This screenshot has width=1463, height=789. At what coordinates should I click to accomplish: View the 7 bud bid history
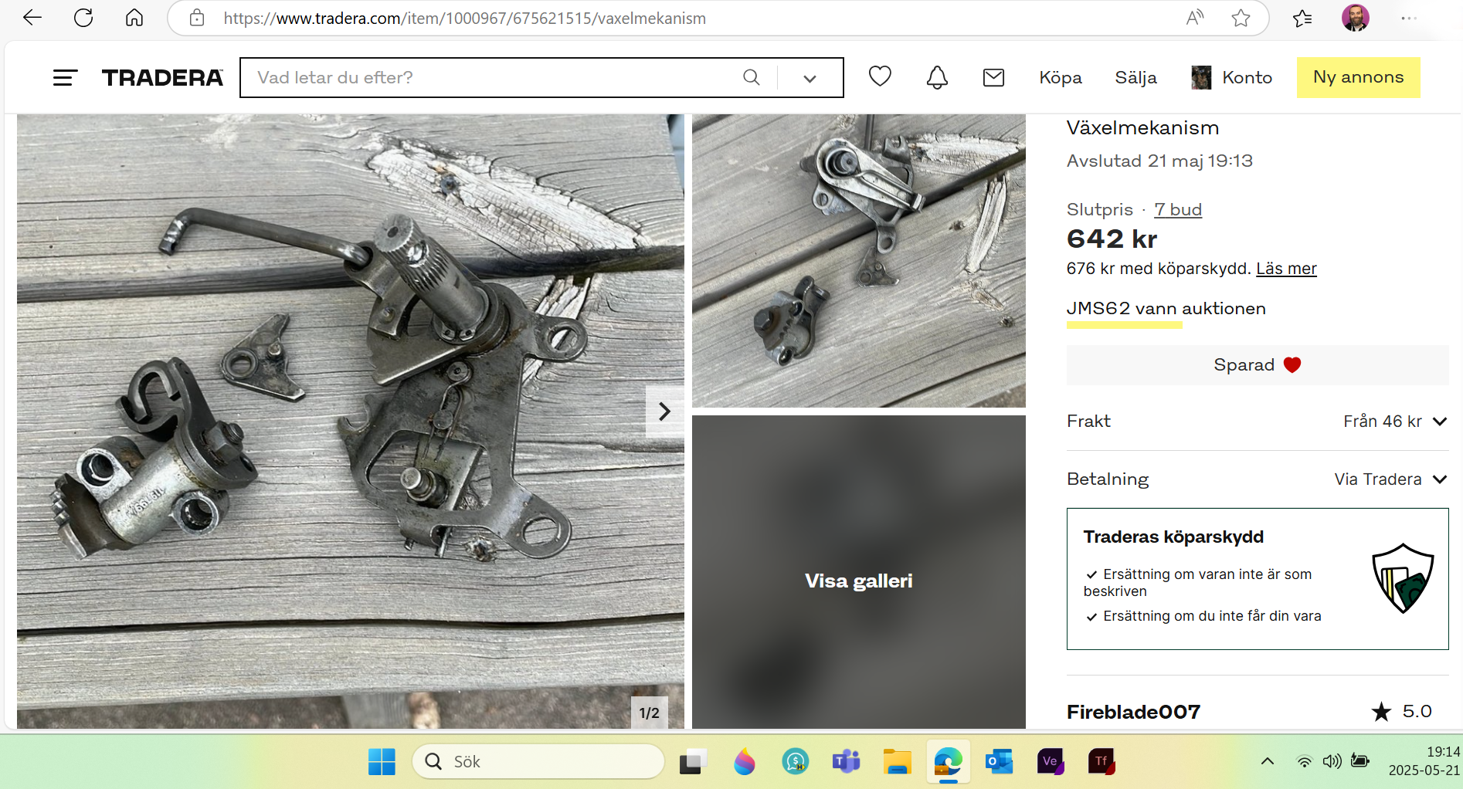coord(1178,210)
